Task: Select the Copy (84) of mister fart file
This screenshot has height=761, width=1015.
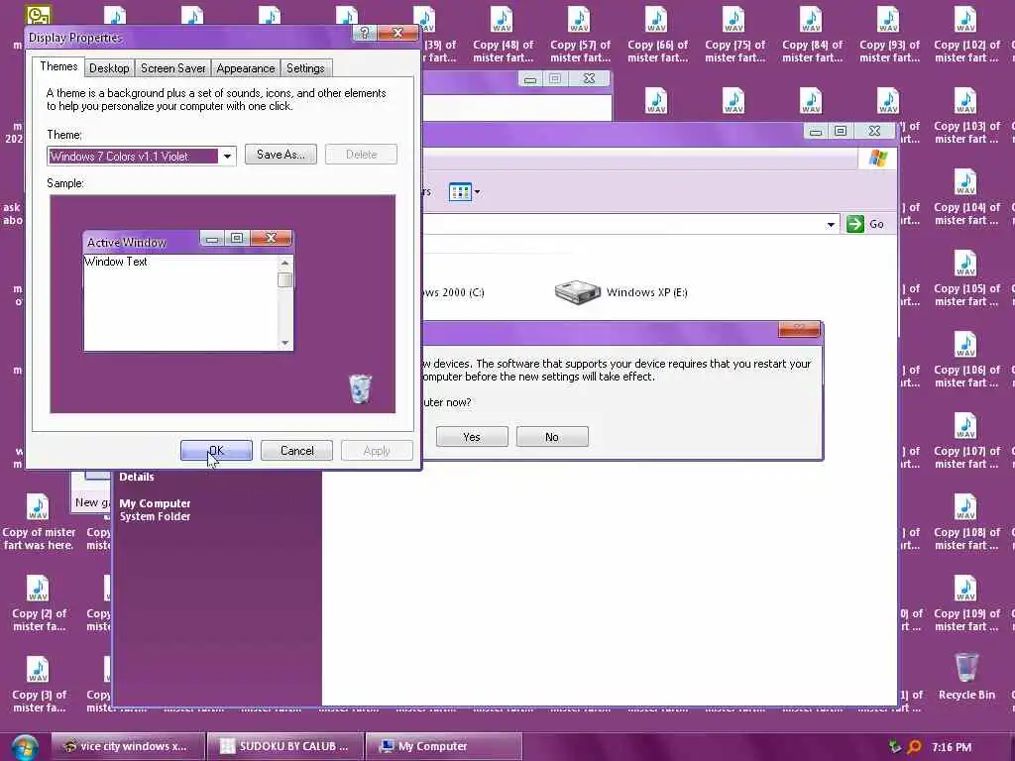Action: [812, 36]
